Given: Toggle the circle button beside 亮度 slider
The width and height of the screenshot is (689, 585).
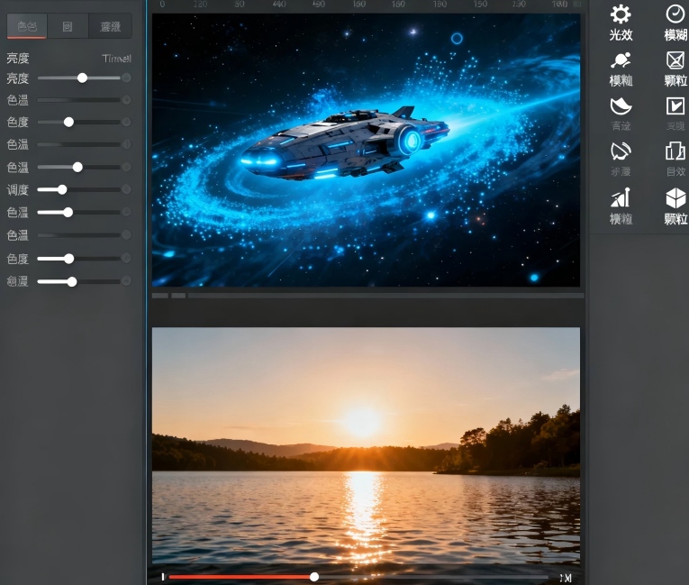Looking at the screenshot, I should click(126, 78).
